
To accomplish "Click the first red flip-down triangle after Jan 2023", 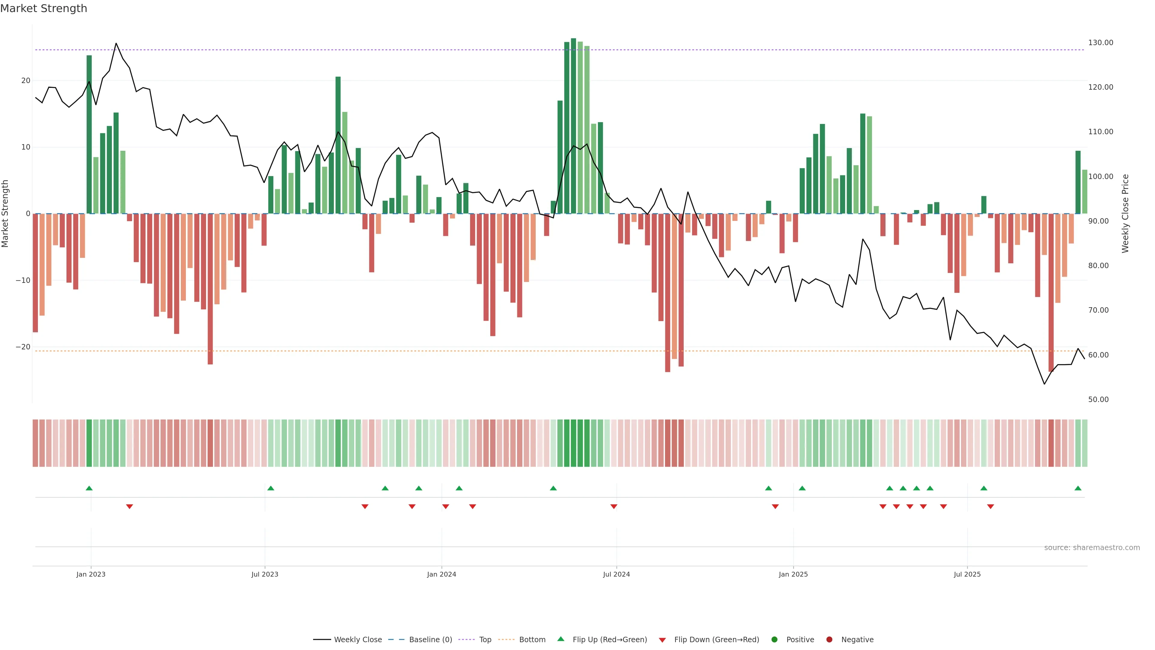I will click(129, 506).
